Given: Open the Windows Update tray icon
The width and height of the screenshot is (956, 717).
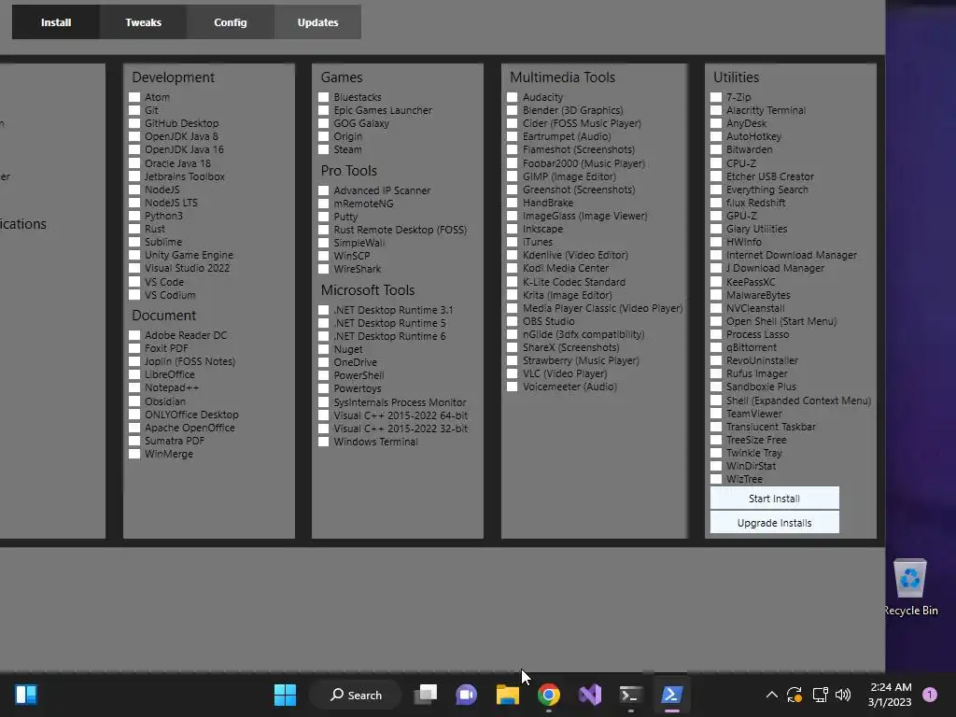Looking at the screenshot, I should (x=794, y=695).
